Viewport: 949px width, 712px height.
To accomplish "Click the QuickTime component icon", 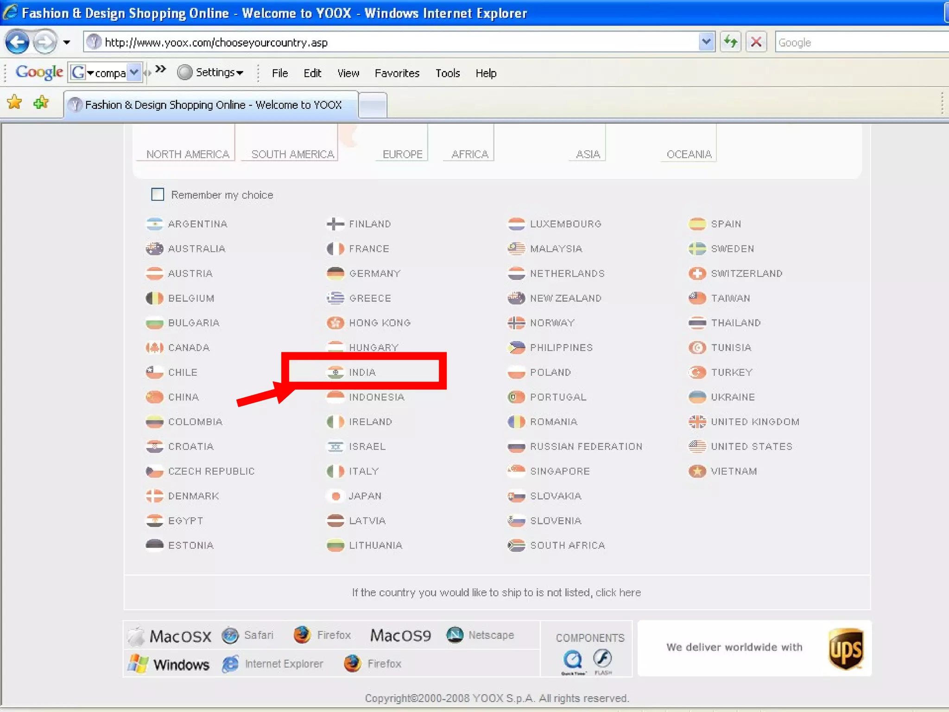I will (x=573, y=659).
